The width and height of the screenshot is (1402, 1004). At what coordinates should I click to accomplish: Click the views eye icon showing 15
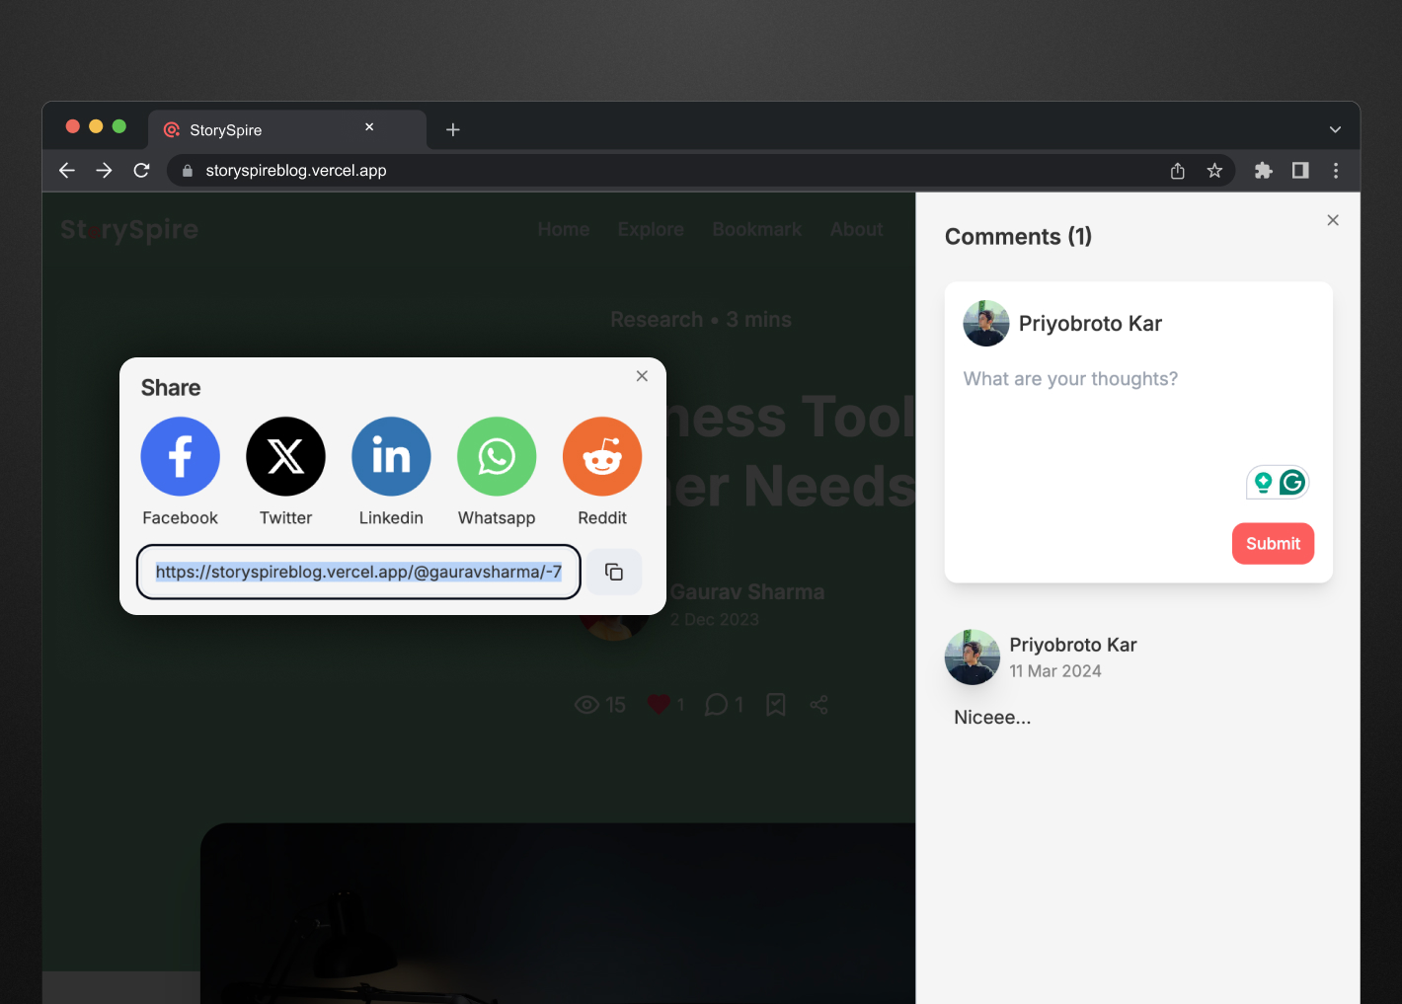pos(587,705)
